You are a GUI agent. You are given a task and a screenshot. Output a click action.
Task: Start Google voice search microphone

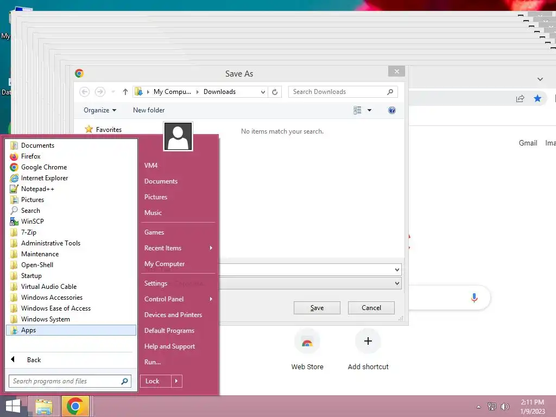[x=474, y=298]
